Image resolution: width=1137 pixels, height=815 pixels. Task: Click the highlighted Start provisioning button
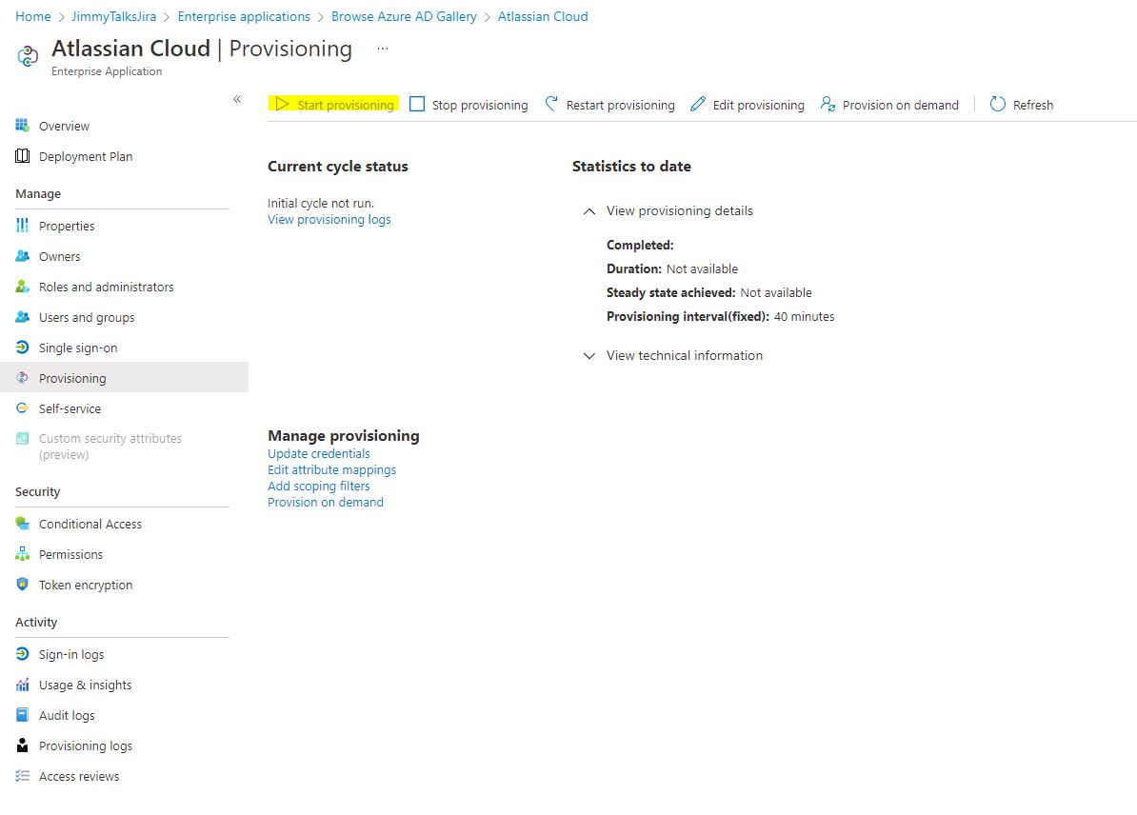334,105
